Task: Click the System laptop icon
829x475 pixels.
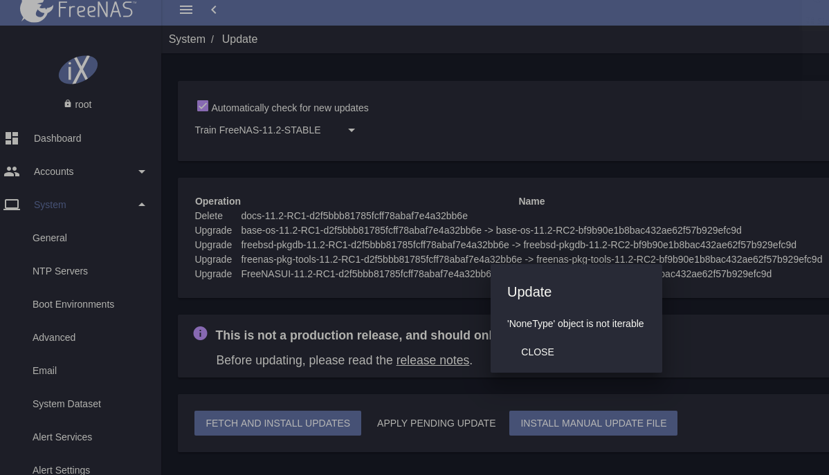Action: 12,205
